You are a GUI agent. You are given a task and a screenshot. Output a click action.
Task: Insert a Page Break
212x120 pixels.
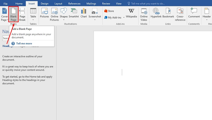tap(22, 14)
